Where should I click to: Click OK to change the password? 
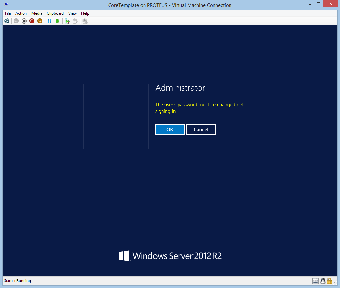170,129
